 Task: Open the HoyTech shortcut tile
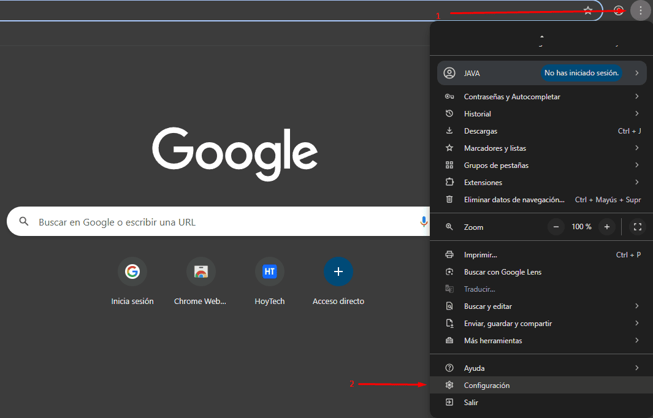click(270, 272)
